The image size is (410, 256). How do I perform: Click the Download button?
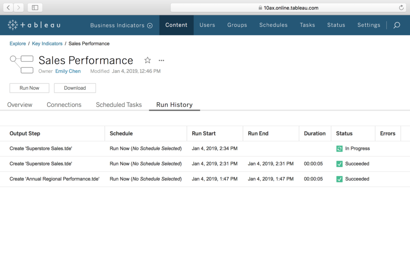click(75, 88)
